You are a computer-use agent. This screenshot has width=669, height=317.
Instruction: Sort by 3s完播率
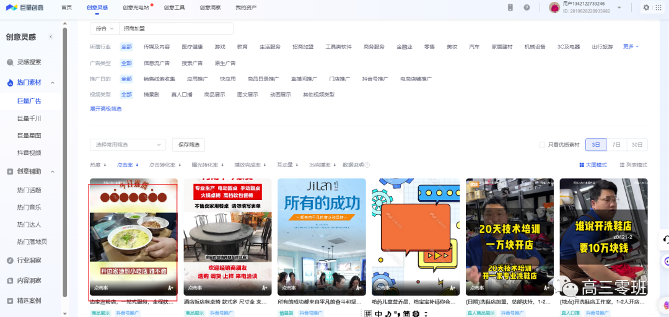(x=322, y=165)
